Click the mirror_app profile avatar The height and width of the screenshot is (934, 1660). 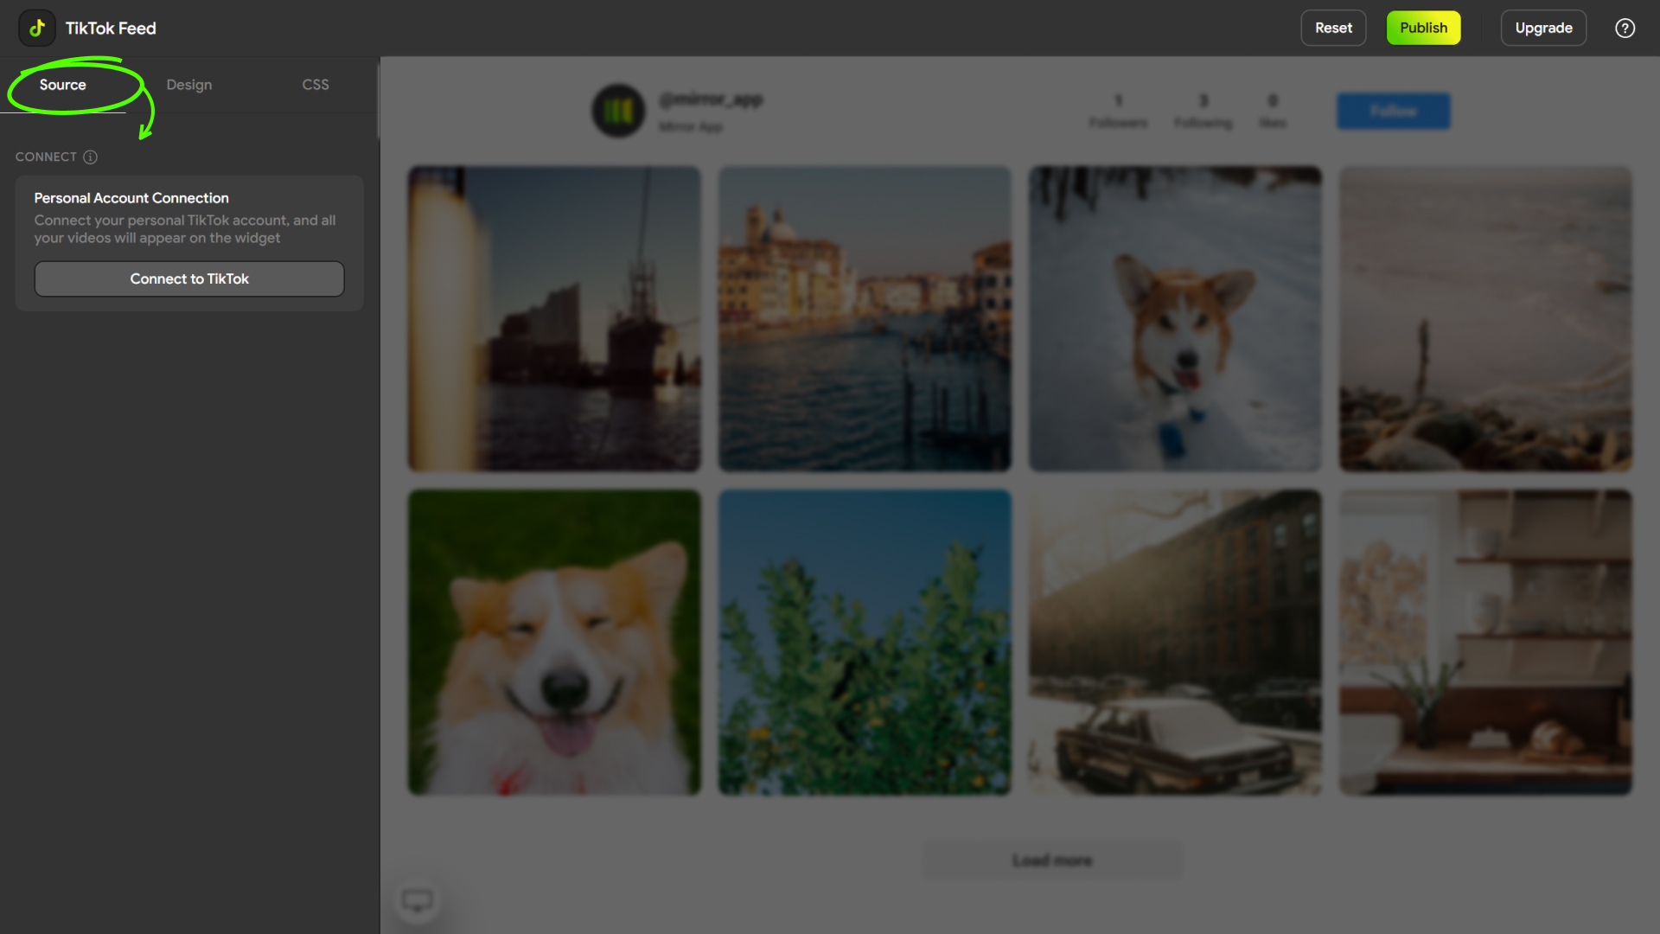click(618, 111)
